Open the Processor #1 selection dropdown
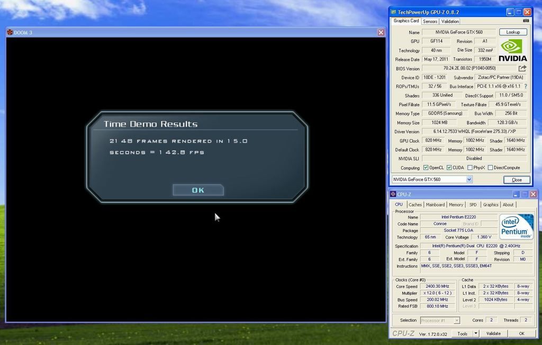Screen dimensions: 542x345 coord(457,321)
